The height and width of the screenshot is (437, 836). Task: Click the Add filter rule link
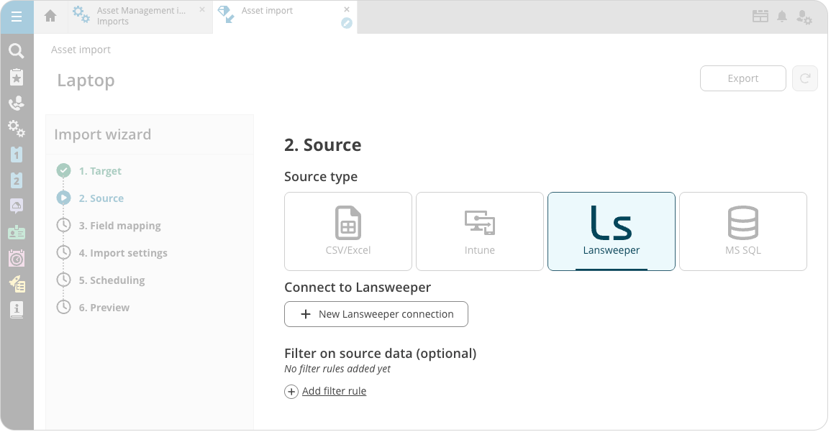335,391
